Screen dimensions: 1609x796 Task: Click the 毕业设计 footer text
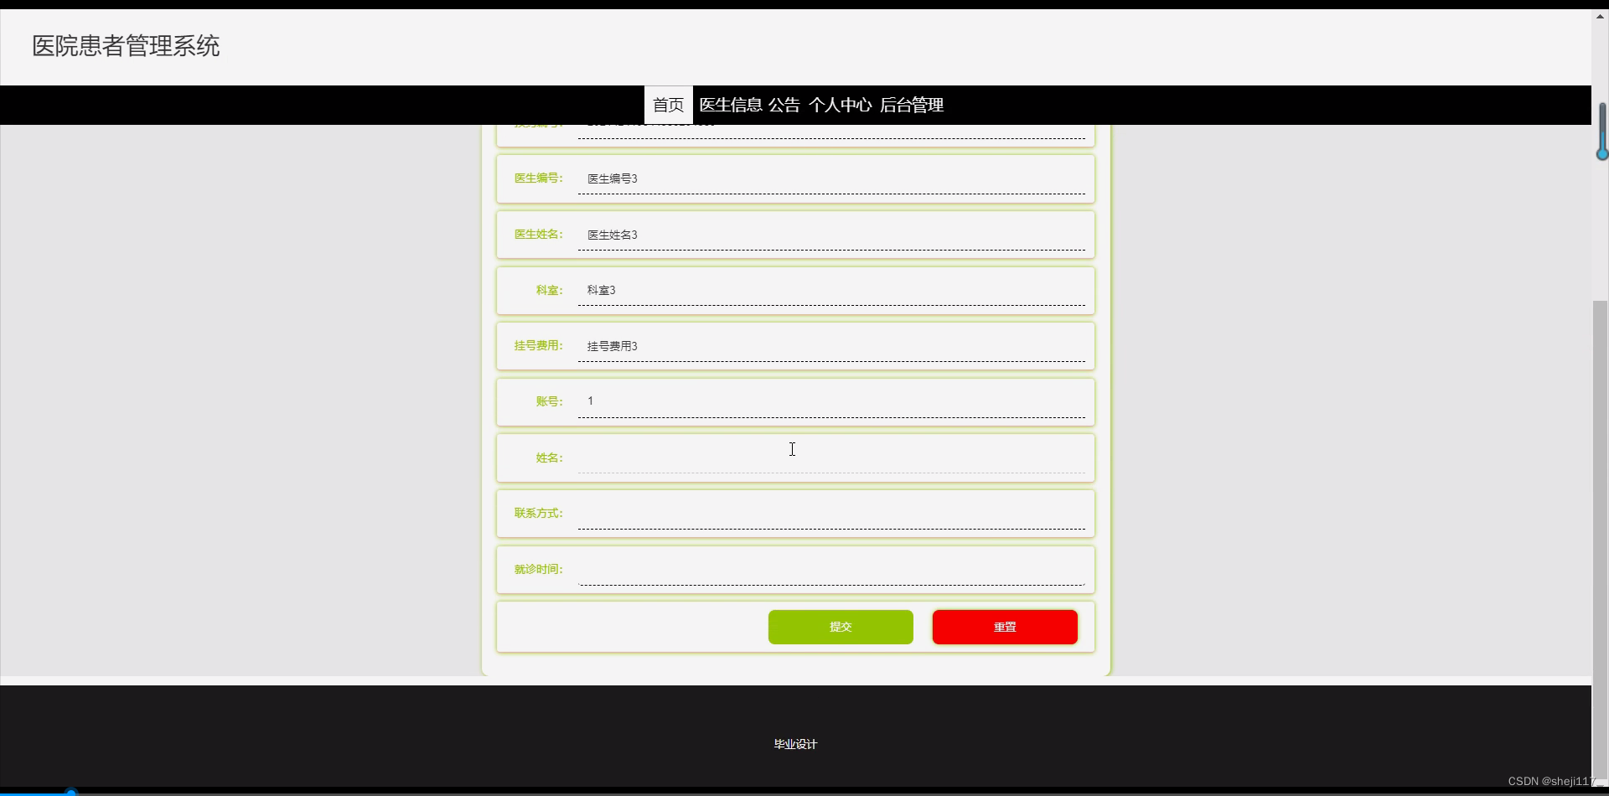pos(794,742)
